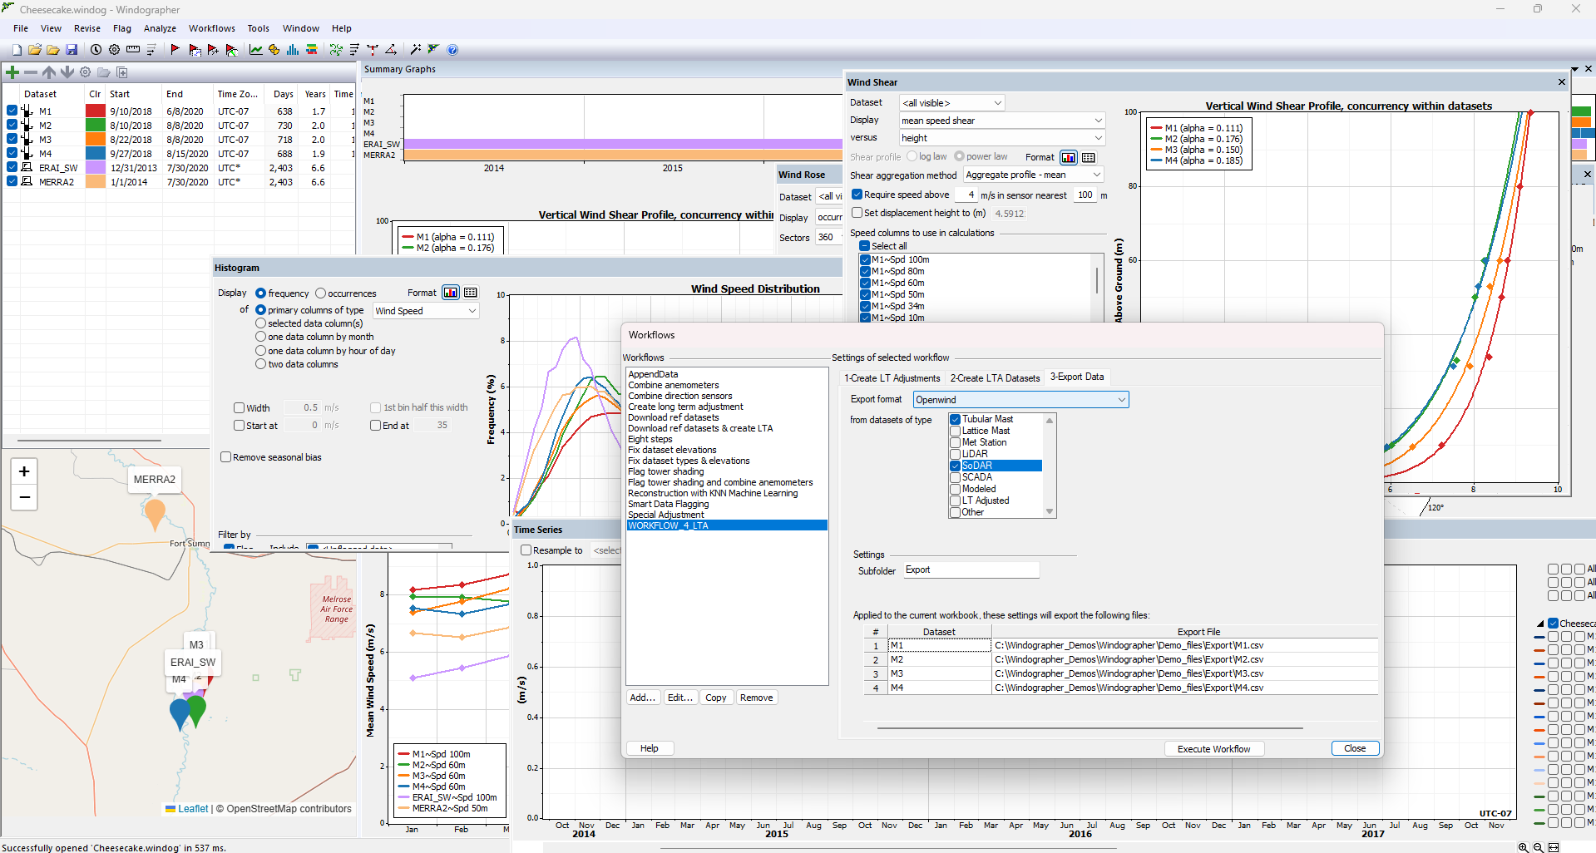Open the clock time settings icon

pos(96,50)
